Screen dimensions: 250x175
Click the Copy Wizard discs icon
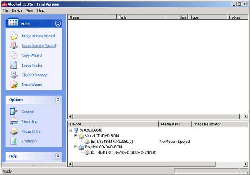pos(14,55)
